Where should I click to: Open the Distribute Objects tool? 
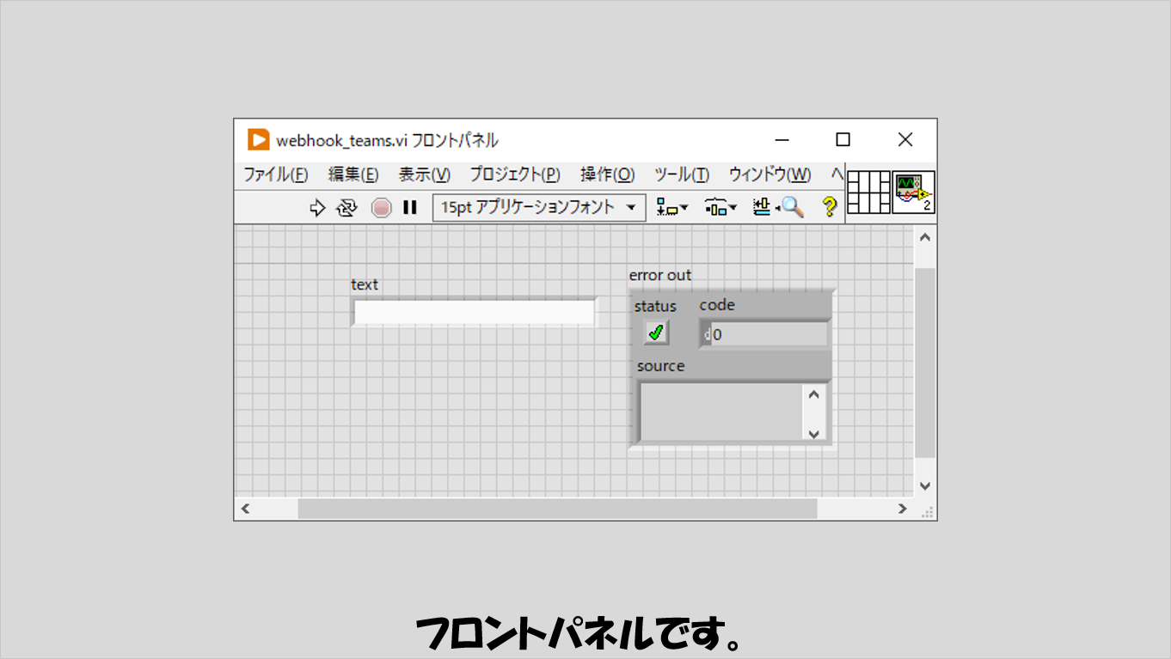point(720,207)
